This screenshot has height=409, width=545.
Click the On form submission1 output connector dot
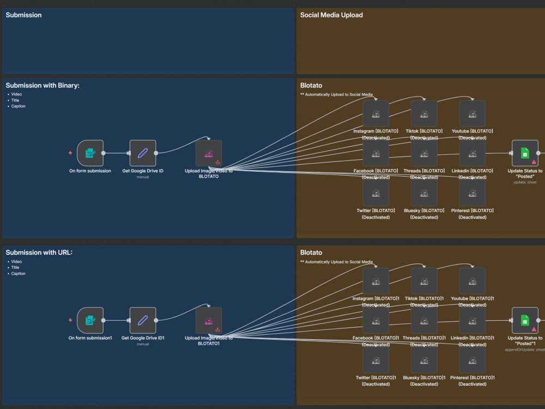[x=103, y=320]
